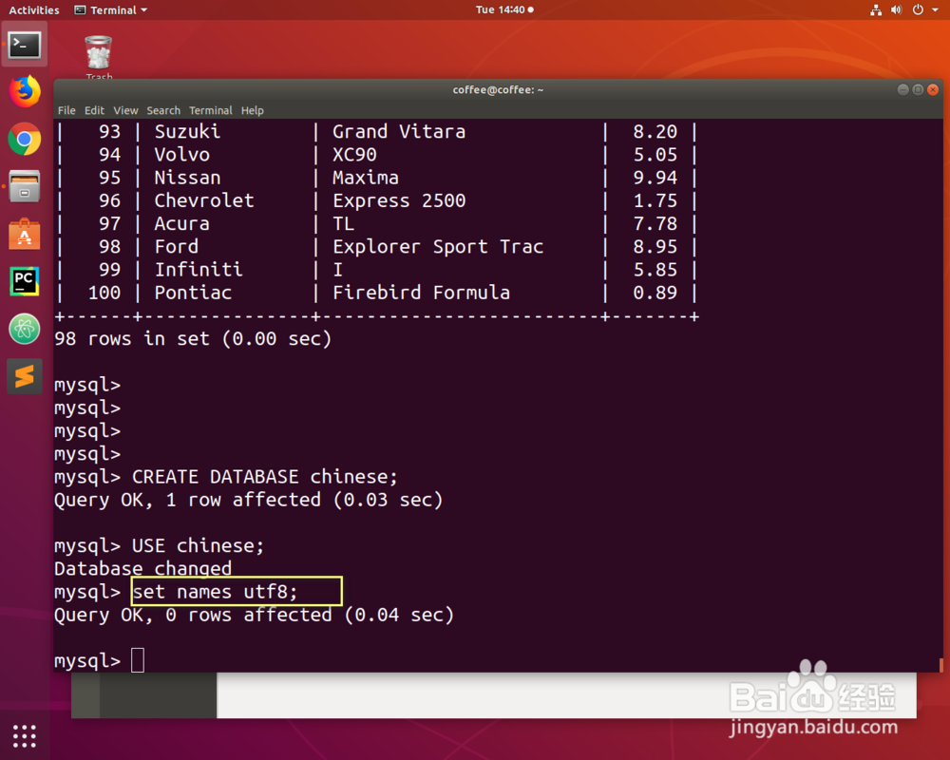This screenshot has width=950, height=760.
Task: Click the text 'CREATE DATABASE chinese;'
Action: click(265, 477)
